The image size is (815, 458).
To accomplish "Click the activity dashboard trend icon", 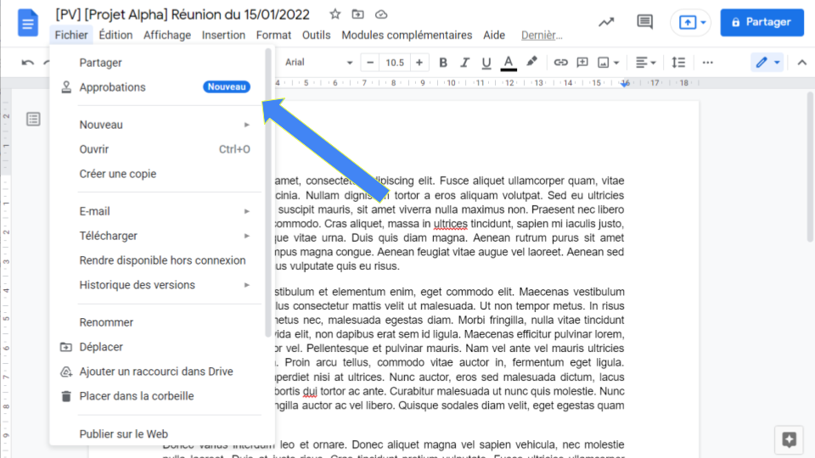I will point(606,22).
